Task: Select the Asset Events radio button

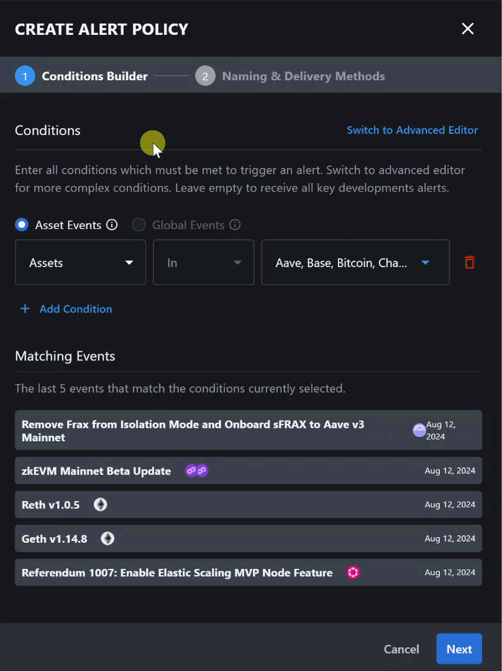Action: point(22,225)
